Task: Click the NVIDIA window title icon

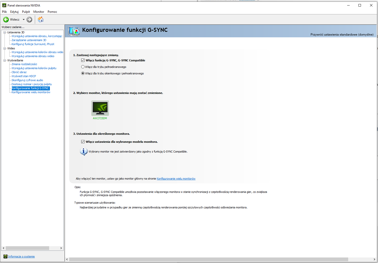Action: point(4,5)
